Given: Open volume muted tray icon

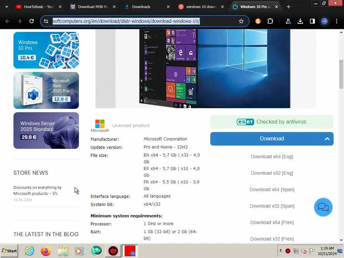Looking at the screenshot, I should click(304, 251).
